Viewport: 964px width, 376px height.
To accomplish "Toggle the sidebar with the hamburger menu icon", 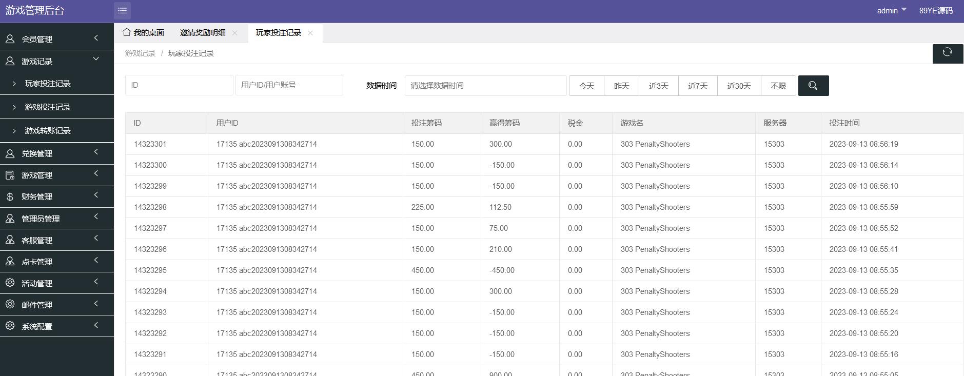I will (122, 10).
